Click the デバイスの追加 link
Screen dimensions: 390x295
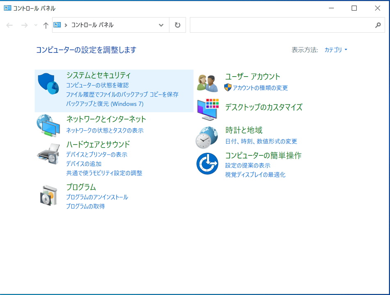coord(84,164)
